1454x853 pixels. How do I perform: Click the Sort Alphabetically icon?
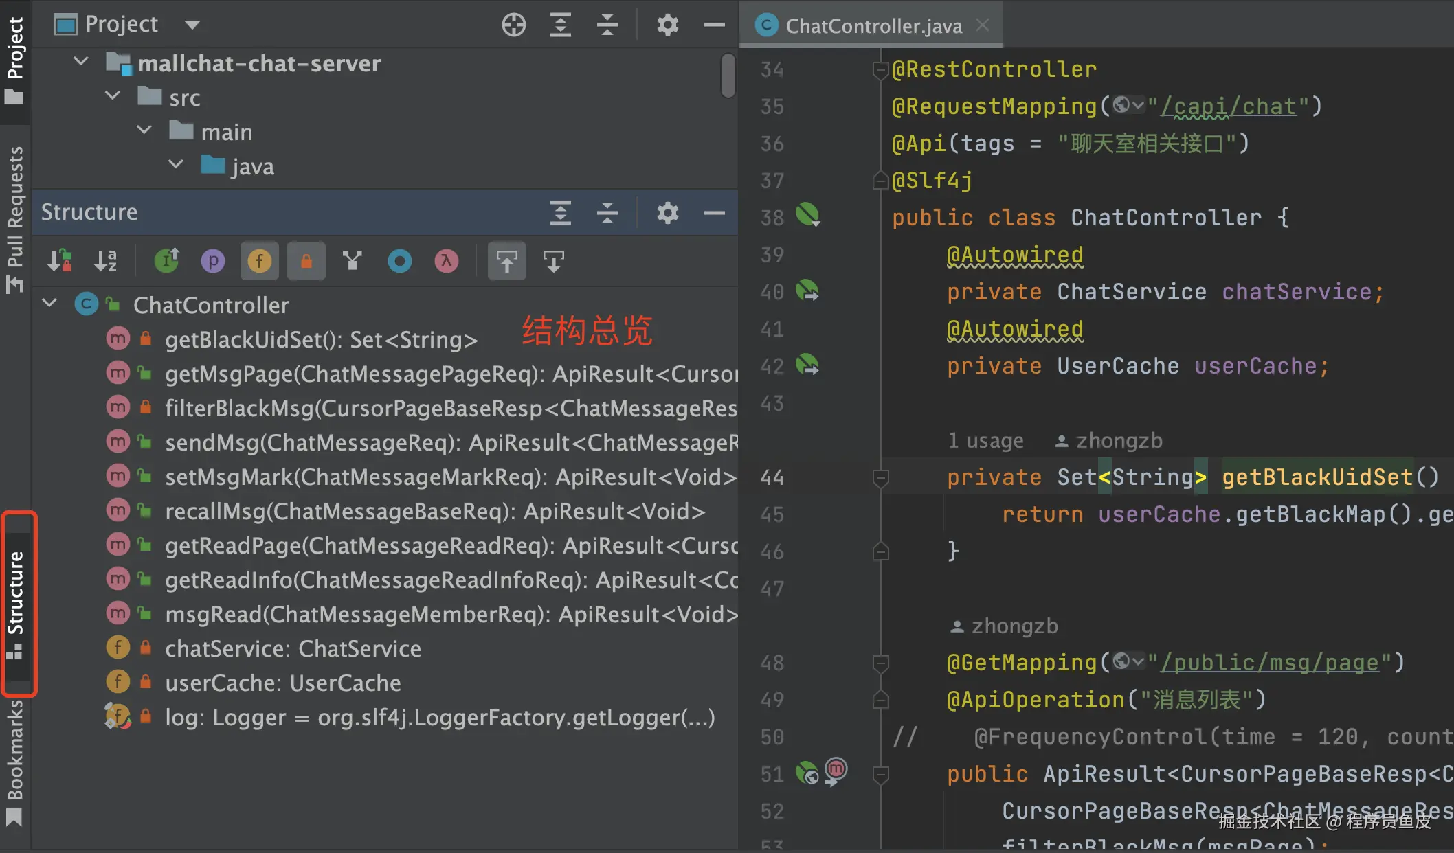pyautogui.click(x=106, y=261)
